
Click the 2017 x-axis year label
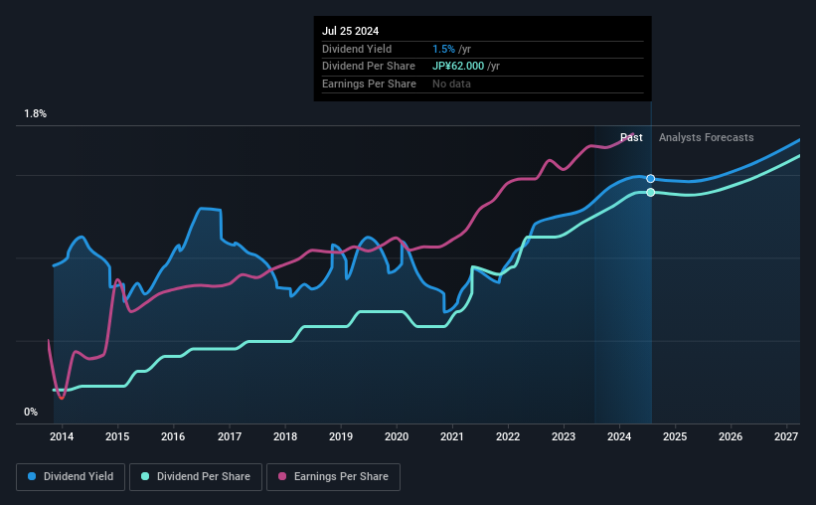[229, 436]
